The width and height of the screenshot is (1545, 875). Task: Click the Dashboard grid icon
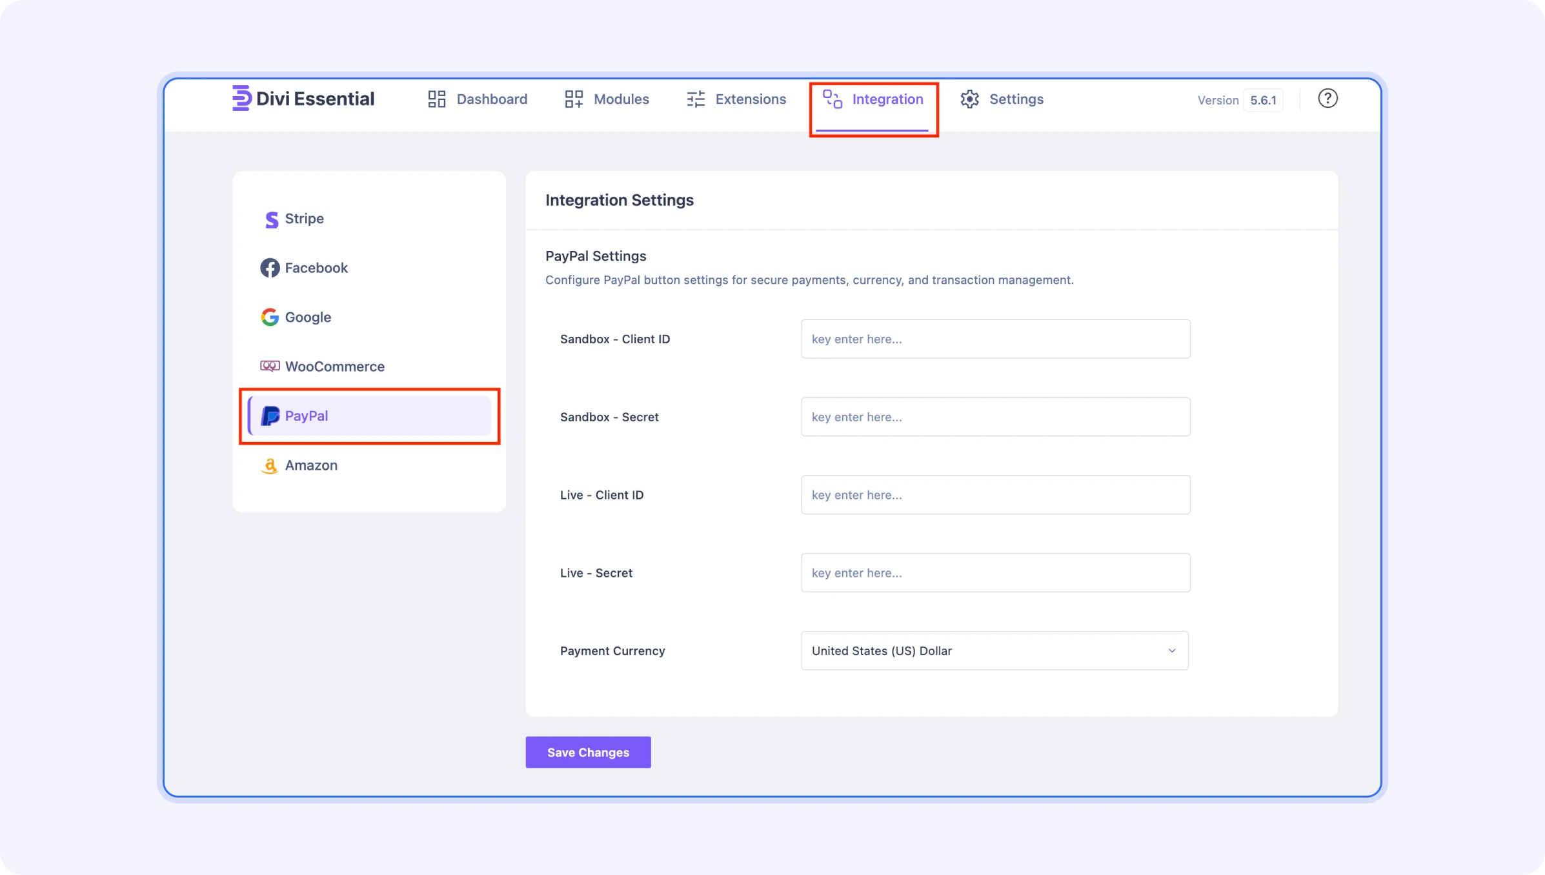(x=437, y=99)
